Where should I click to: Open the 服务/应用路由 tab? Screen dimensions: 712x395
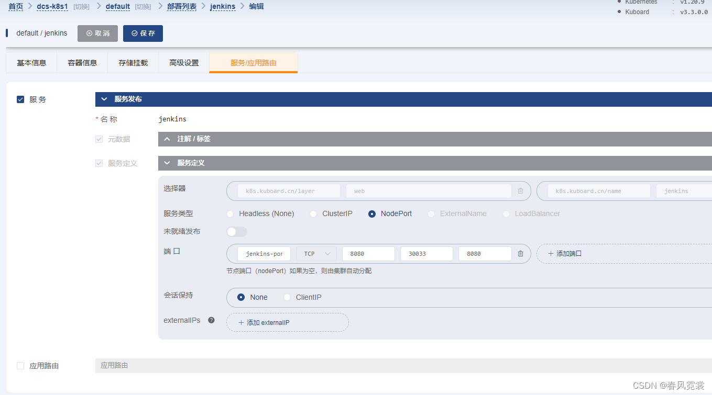[x=254, y=63]
